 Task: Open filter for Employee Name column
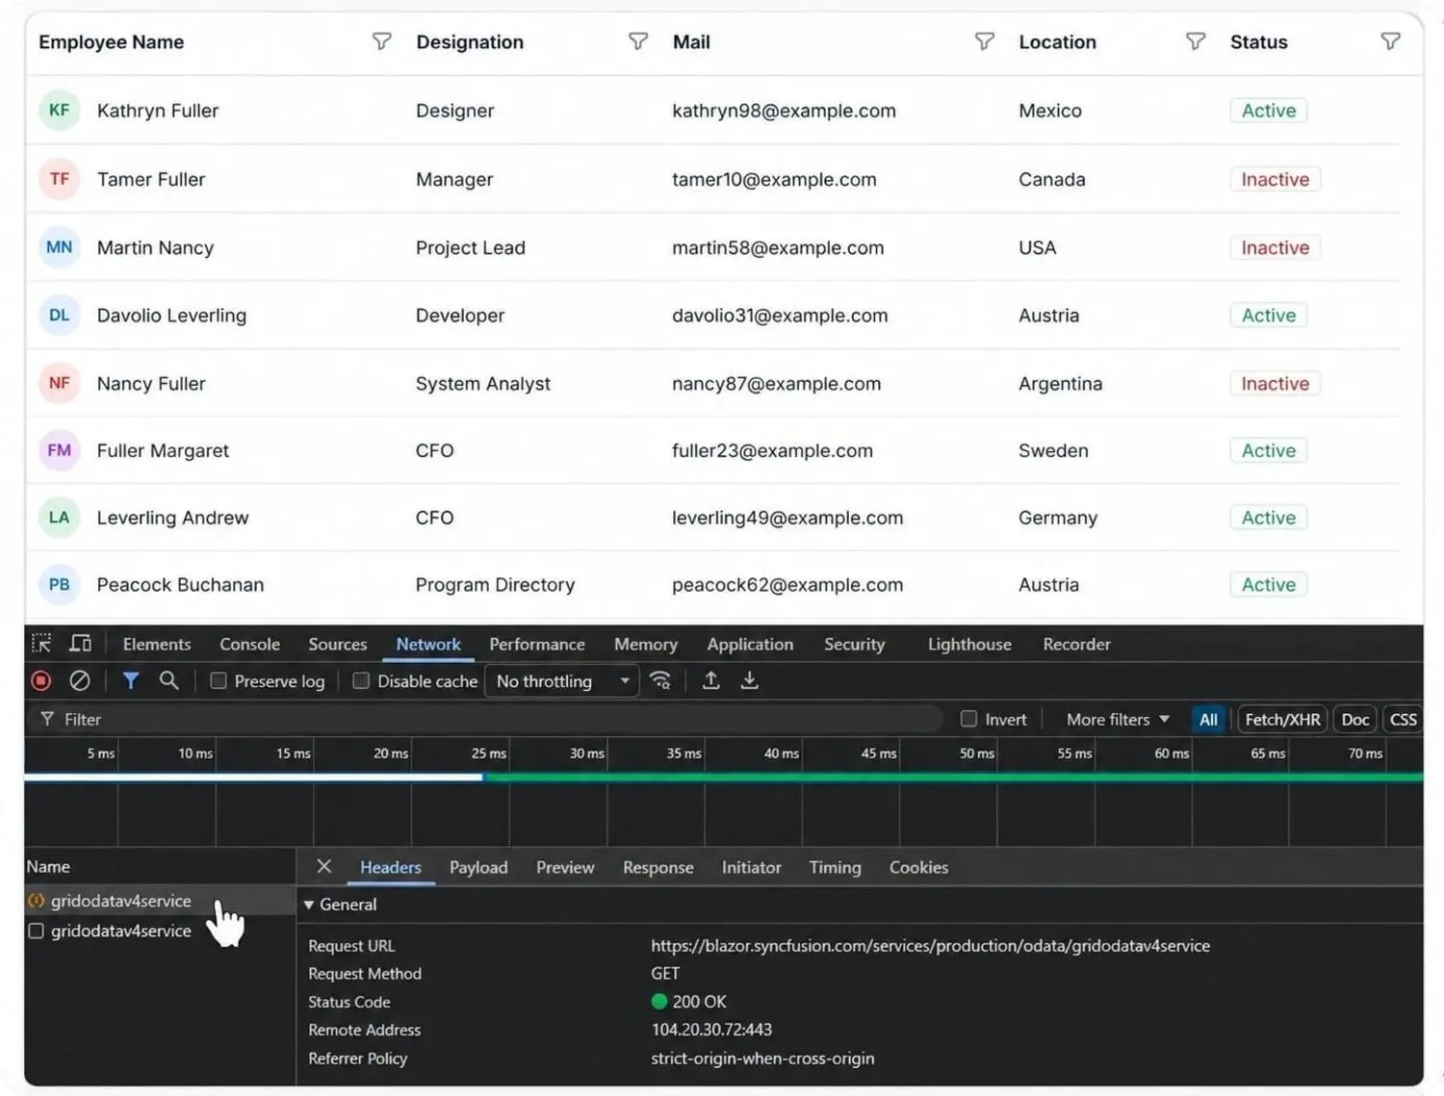382,41
